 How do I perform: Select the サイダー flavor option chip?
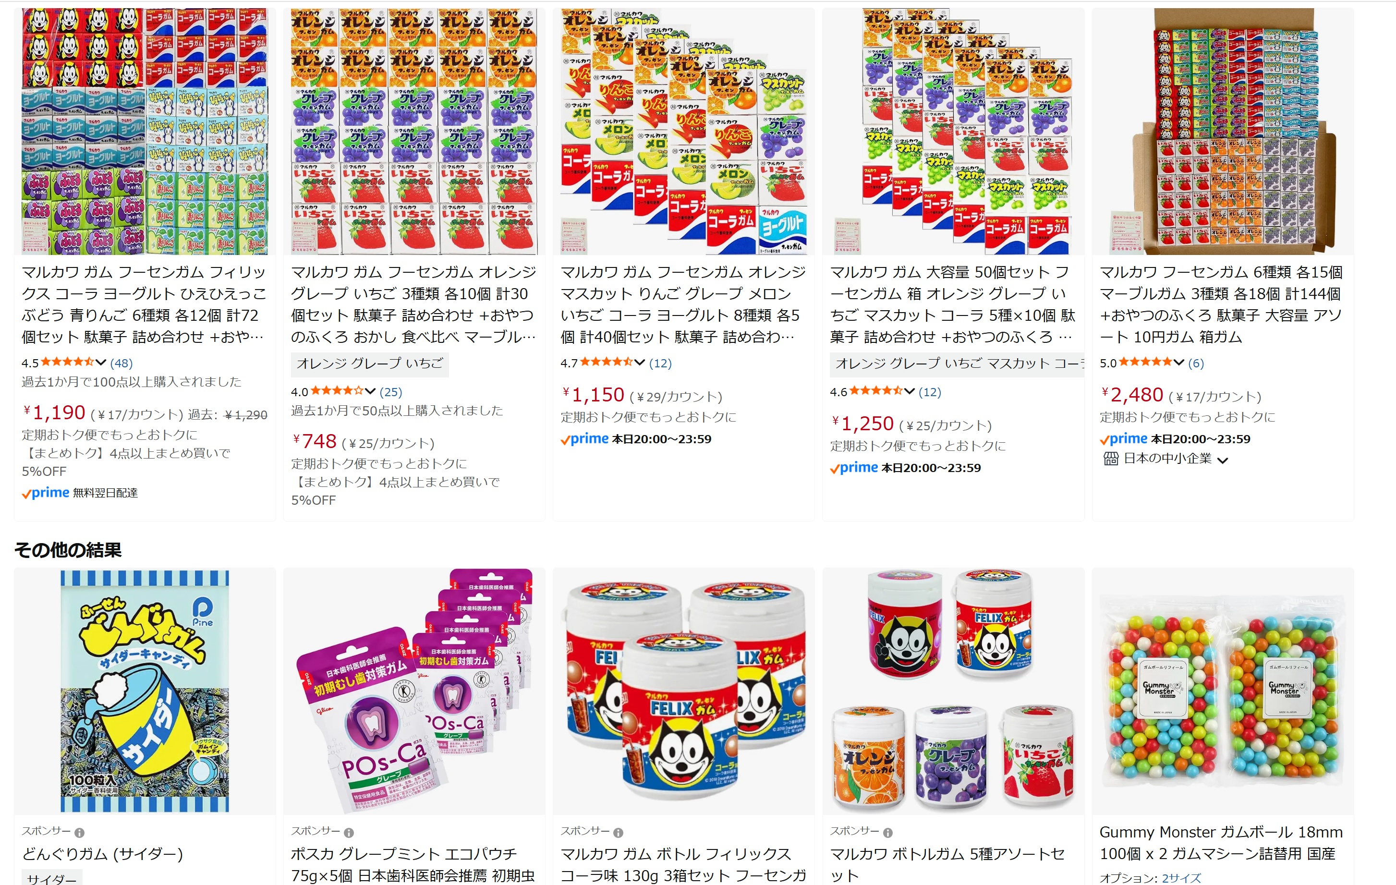[x=51, y=878]
